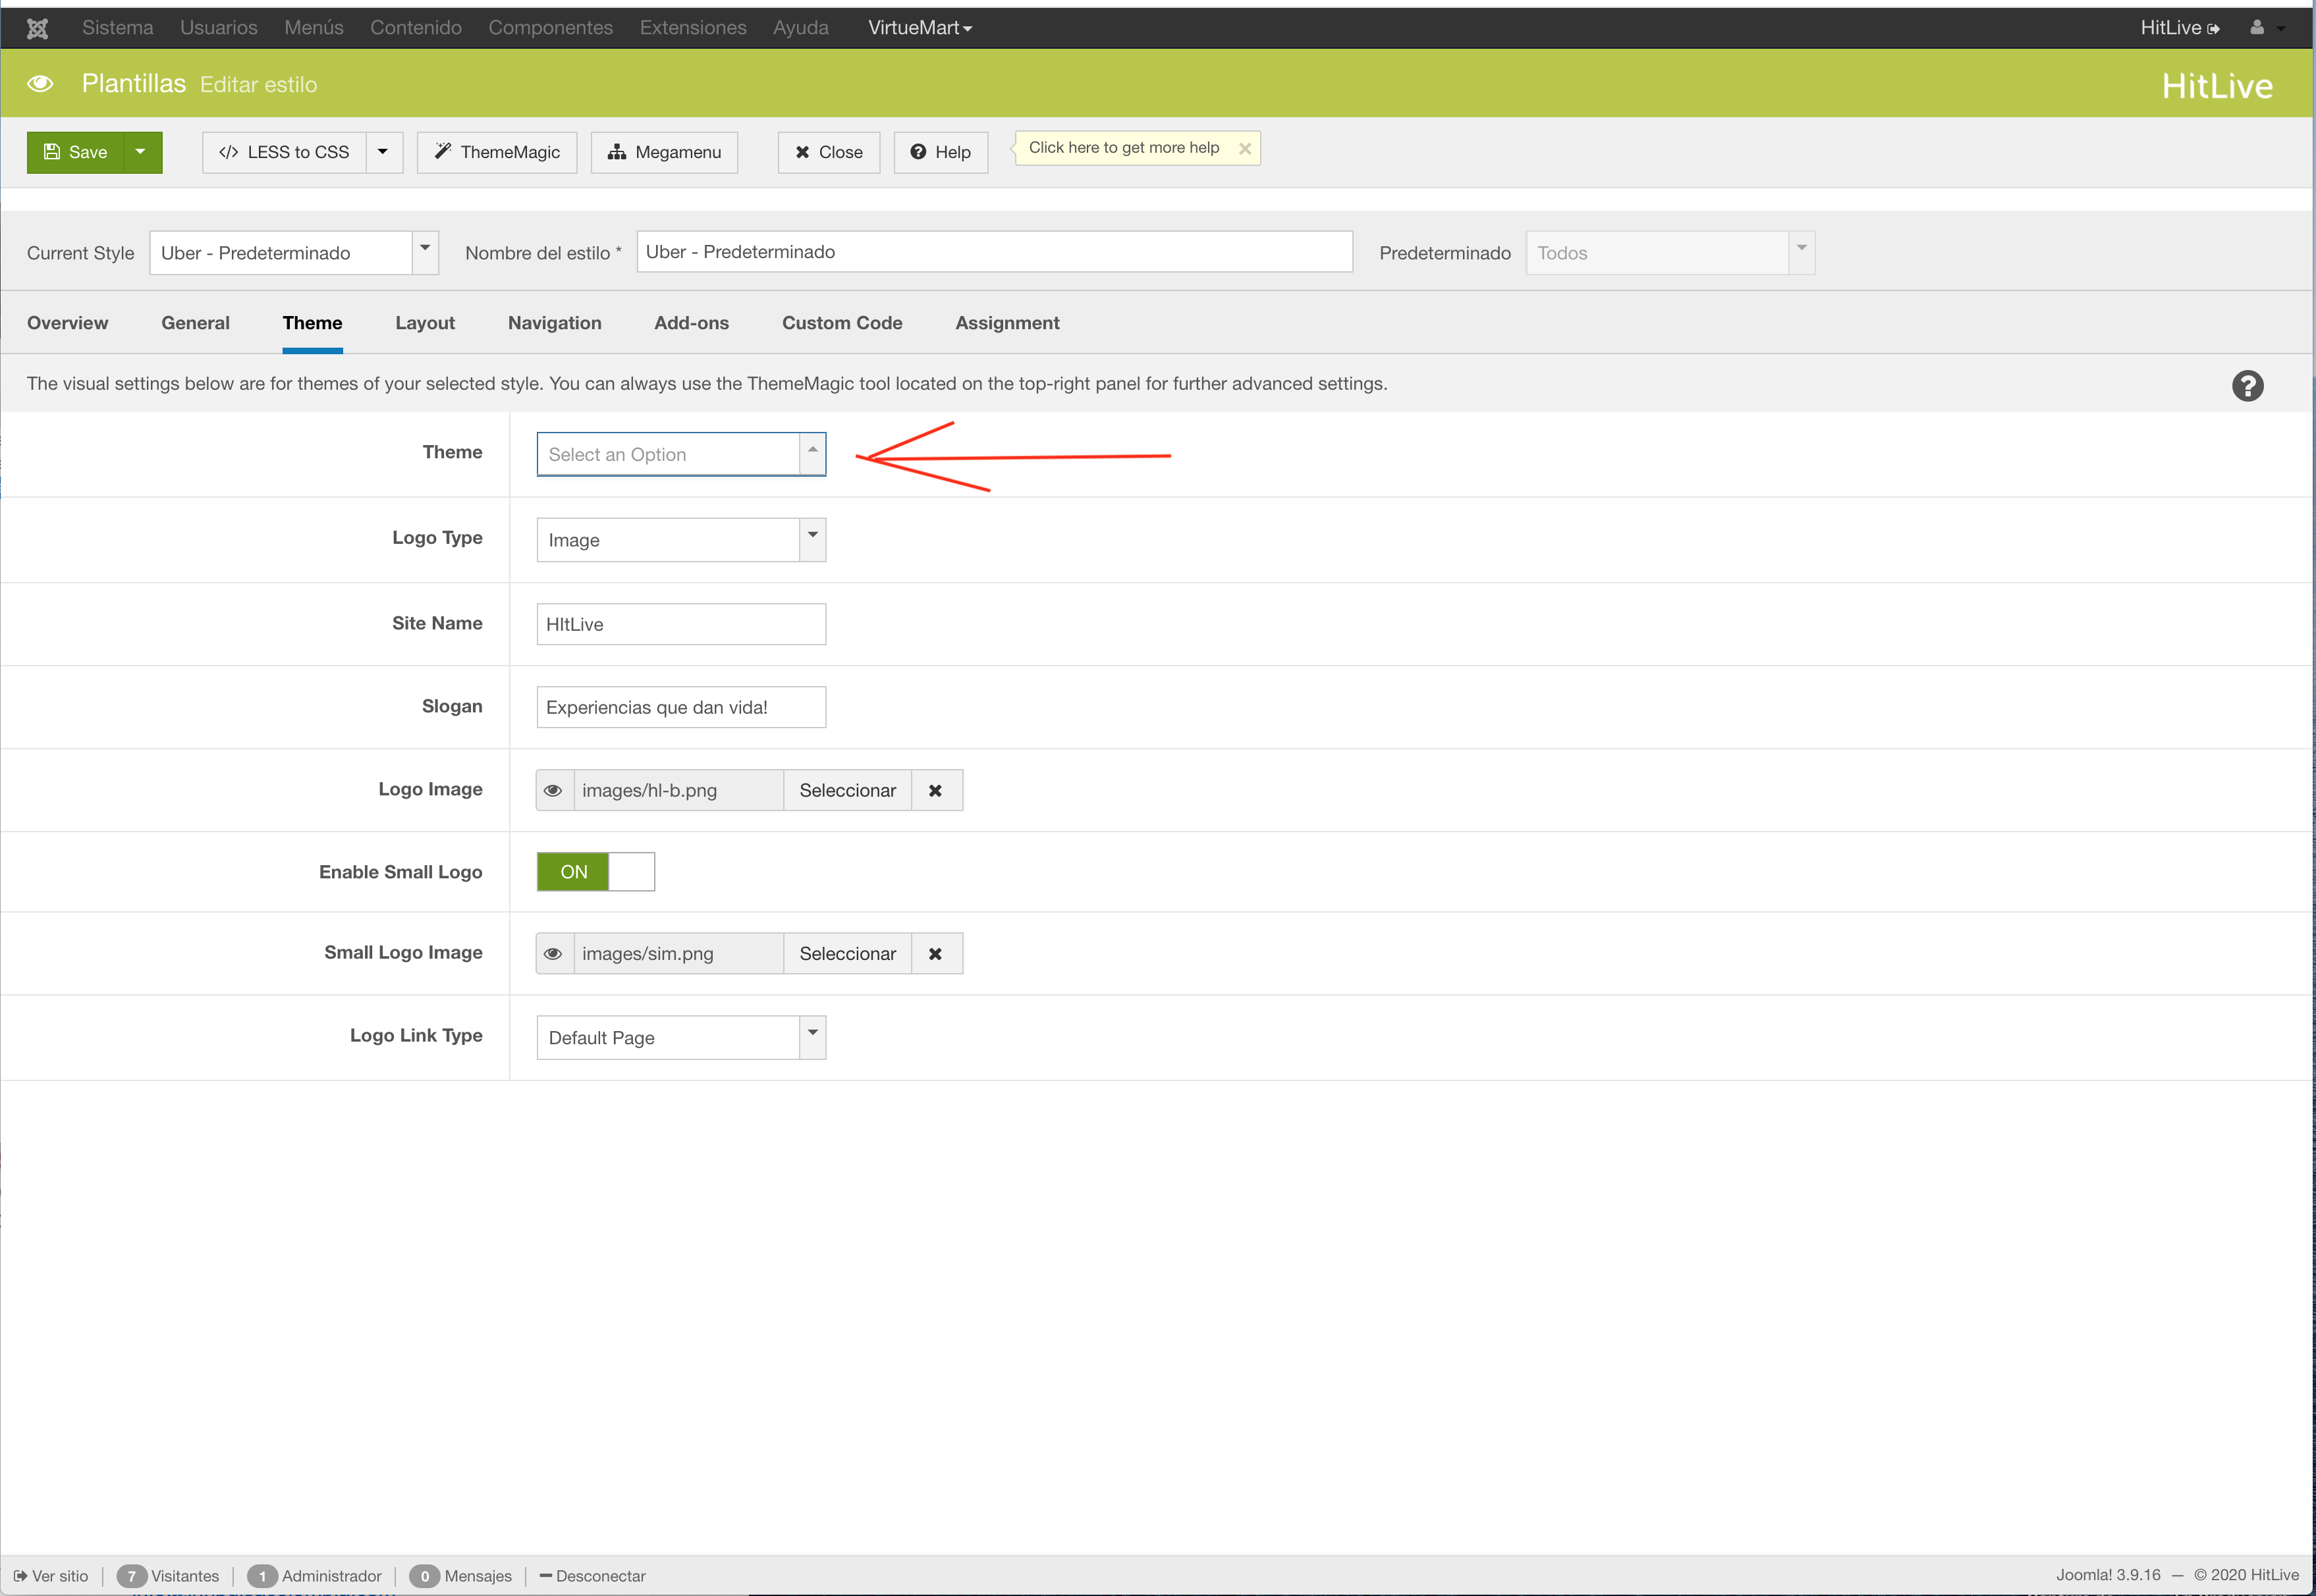2316x1596 pixels.
Task: Click the round question mark help icon
Action: (x=2247, y=386)
